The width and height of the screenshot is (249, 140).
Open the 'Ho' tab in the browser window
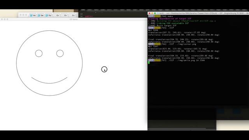point(33,16)
